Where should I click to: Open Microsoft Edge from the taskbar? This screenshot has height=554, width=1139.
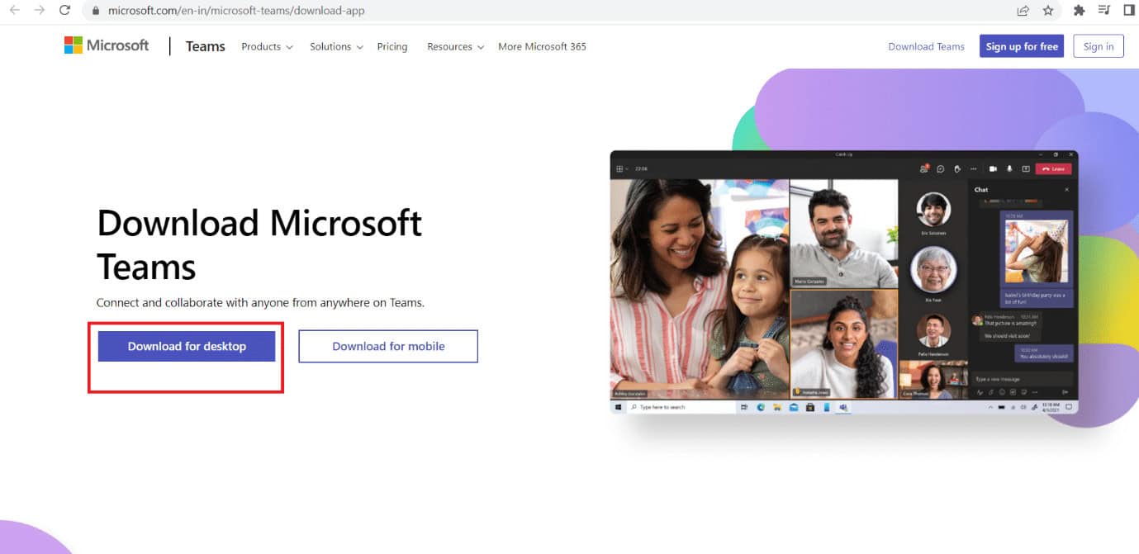[760, 407]
